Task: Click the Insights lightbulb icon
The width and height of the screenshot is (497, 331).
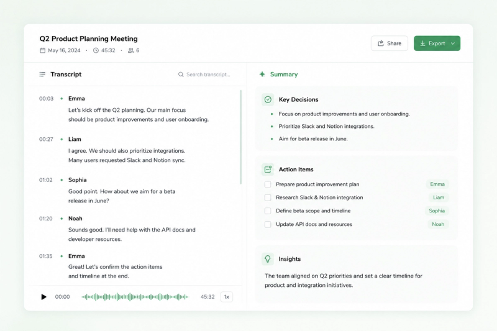Action: pyautogui.click(x=268, y=259)
